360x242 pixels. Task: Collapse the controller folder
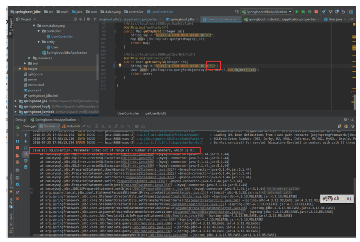38,31
